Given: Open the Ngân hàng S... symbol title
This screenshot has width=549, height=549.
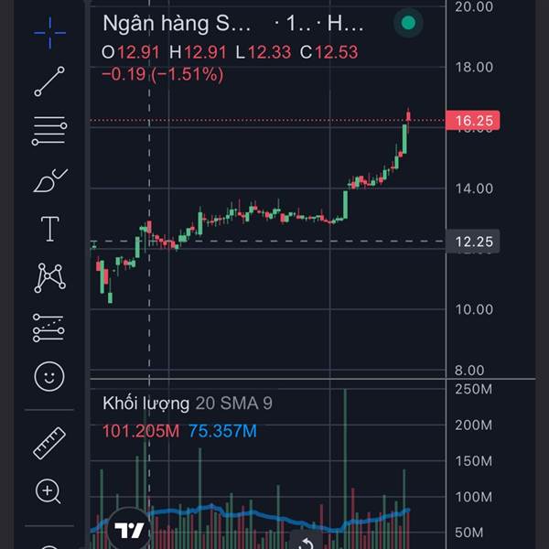Looking at the screenshot, I should click(x=177, y=24).
